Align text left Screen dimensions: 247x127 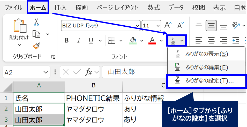click(199, 41)
